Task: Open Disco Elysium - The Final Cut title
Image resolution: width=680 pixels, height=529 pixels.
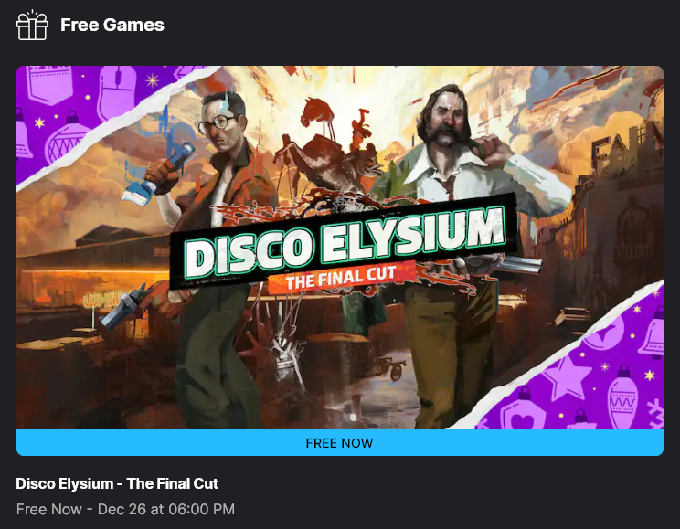Action: point(117,483)
